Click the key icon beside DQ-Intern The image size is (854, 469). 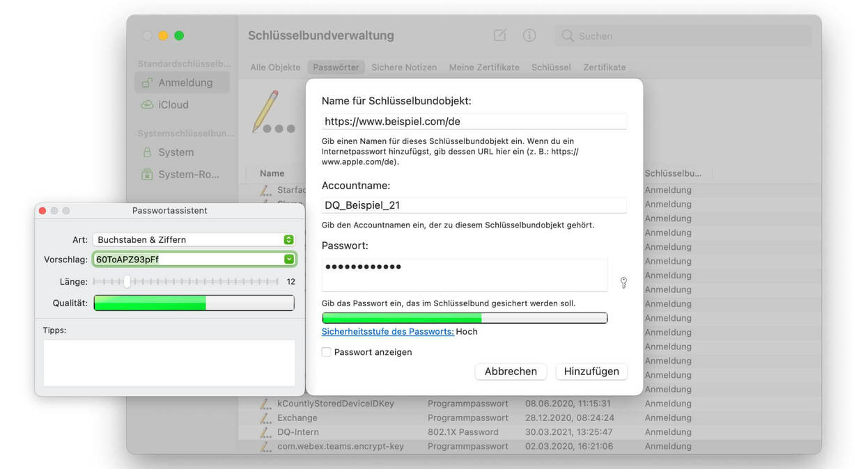pyautogui.click(x=265, y=431)
